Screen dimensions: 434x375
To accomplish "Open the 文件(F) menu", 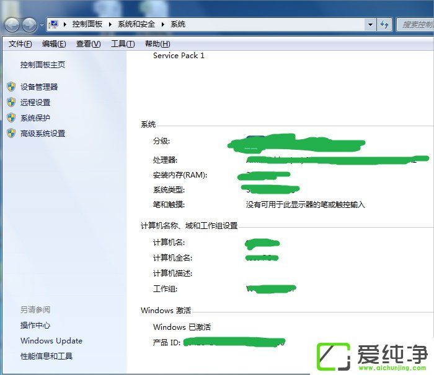I will coord(20,44).
